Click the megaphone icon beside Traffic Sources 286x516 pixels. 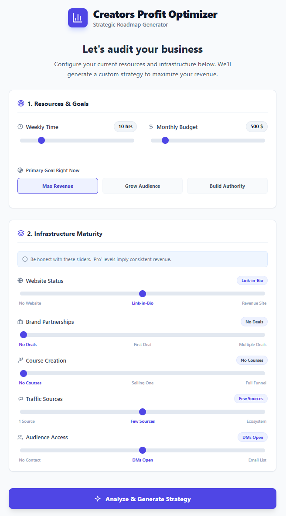pyautogui.click(x=21, y=398)
